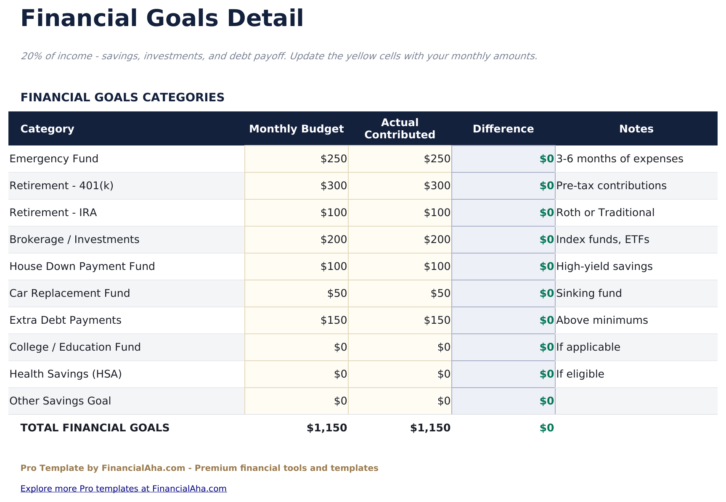This screenshot has width=726, height=502.
Task: Select the Emergency Fund green $0 difference cell
Action: pyautogui.click(x=503, y=159)
